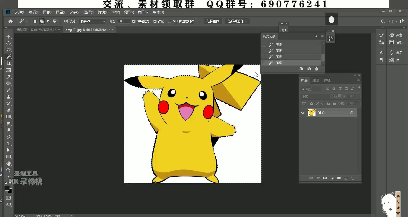Screen dimensions: 408x217
Task: Toggle Quick Mask mode icon
Action: tap(8, 198)
